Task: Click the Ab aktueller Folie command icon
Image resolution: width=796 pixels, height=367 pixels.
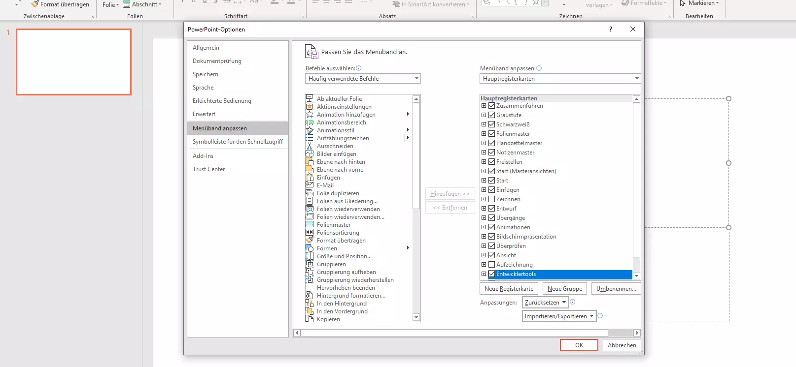Action: [x=310, y=98]
